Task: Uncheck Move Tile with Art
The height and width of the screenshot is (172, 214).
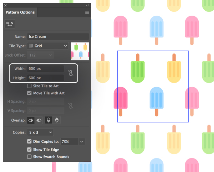Action: pos(30,93)
